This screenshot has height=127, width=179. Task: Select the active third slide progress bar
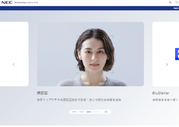pyautogui.click(x=94, y=112)
